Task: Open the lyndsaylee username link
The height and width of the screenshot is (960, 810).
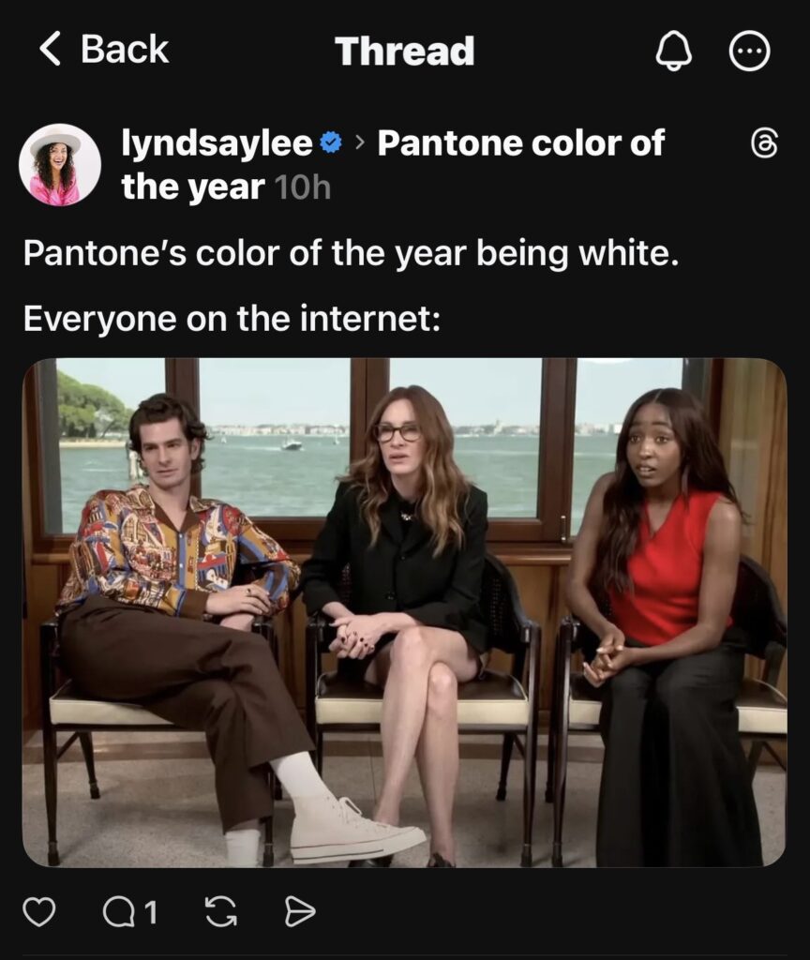Action: click(217, 143)
